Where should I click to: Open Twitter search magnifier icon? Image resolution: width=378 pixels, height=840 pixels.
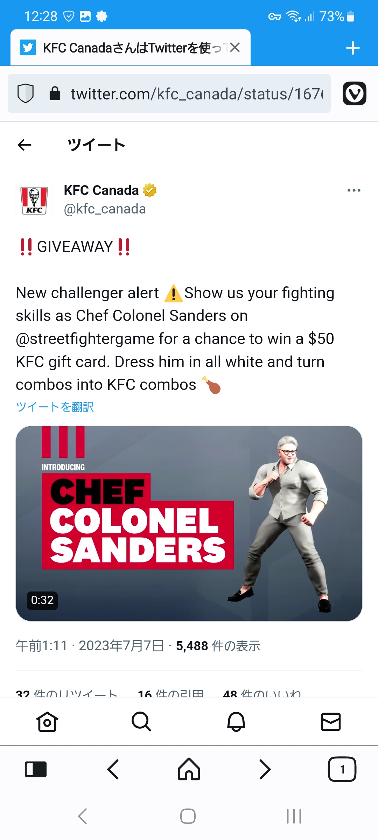(141, 721)
